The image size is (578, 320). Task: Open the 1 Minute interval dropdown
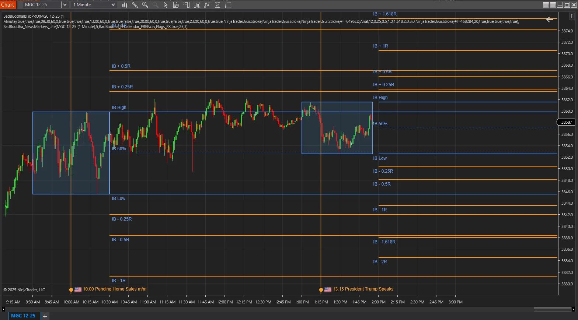click(95, 5)
